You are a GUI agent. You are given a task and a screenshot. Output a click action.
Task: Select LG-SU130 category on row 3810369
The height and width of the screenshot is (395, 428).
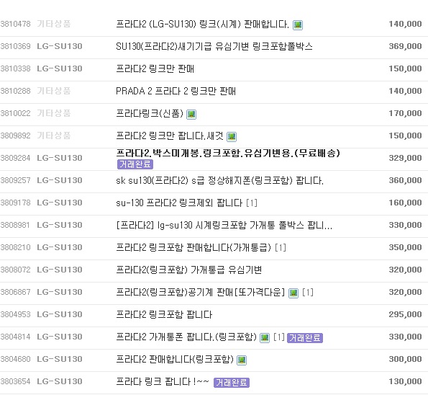click(60, 46)
